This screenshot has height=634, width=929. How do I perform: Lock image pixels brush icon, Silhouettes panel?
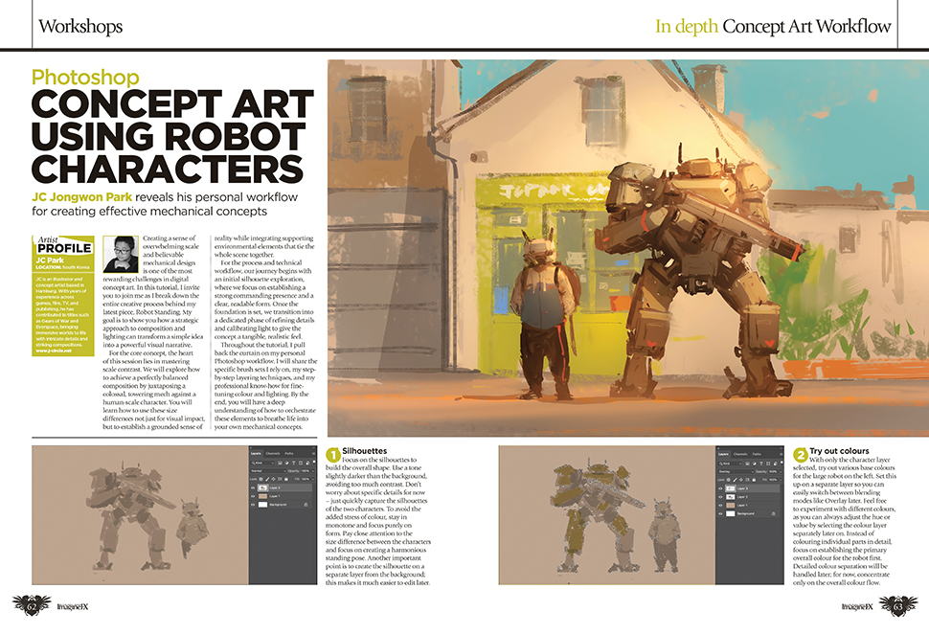(x=267, y=479)
